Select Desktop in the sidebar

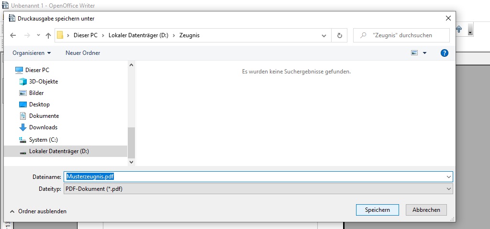pyautogui.click(x=39, y=104)
